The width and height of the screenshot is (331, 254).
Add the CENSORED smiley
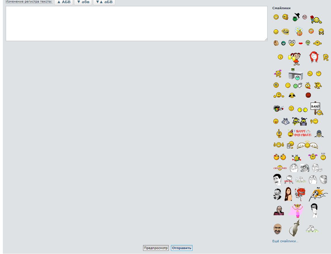coord(280,168)
